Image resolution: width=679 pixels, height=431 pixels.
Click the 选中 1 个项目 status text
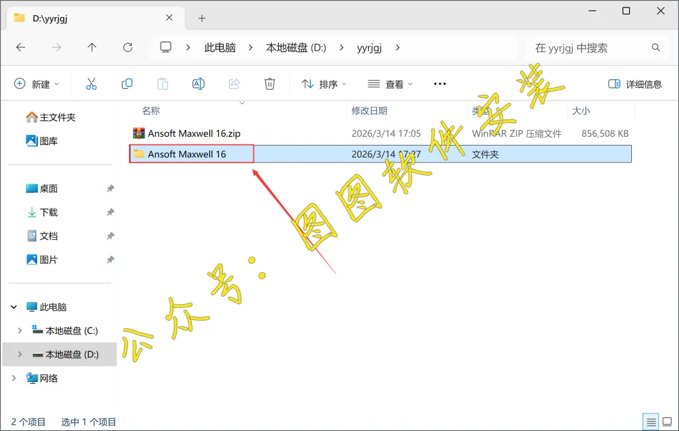tap(89, 422)
